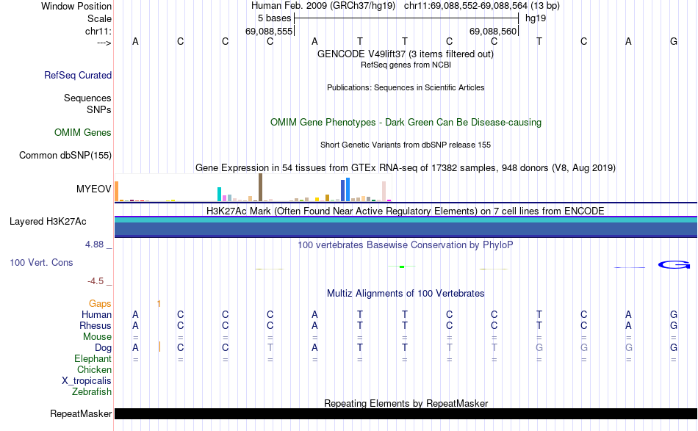
Task: Click the G base in the Human row
Action: coord(674,314)
